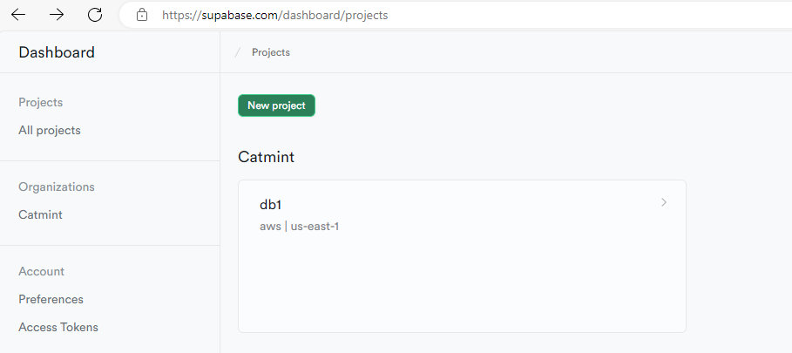
Task: Click the Account section label
Action: click(x=41, y=271)
